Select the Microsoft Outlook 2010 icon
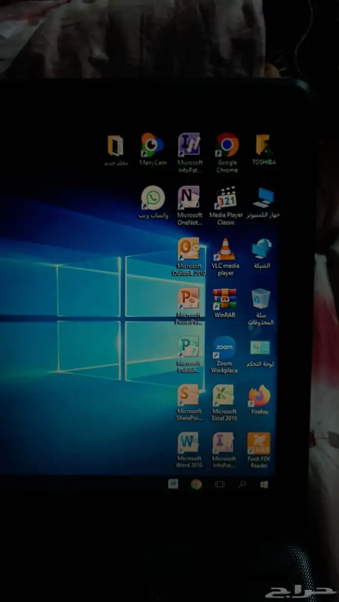The width and height of the screenshot is (339, 602). (189, 249)
